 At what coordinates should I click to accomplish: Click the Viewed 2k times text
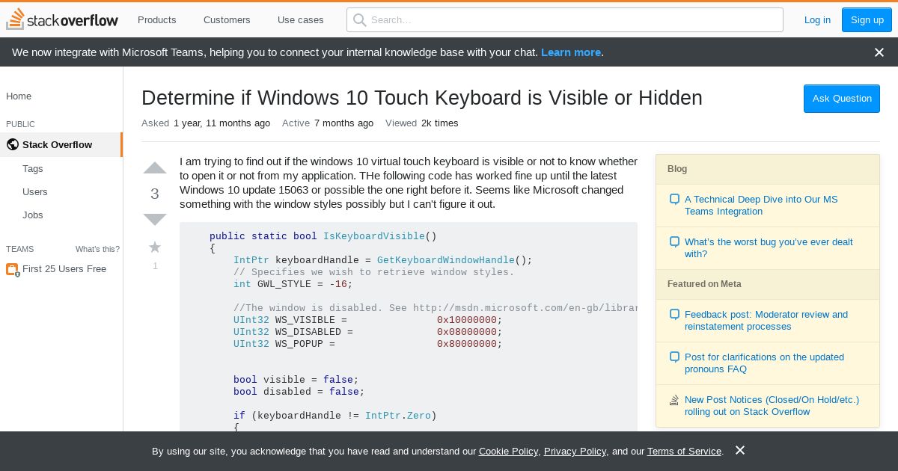coord(422,123)
